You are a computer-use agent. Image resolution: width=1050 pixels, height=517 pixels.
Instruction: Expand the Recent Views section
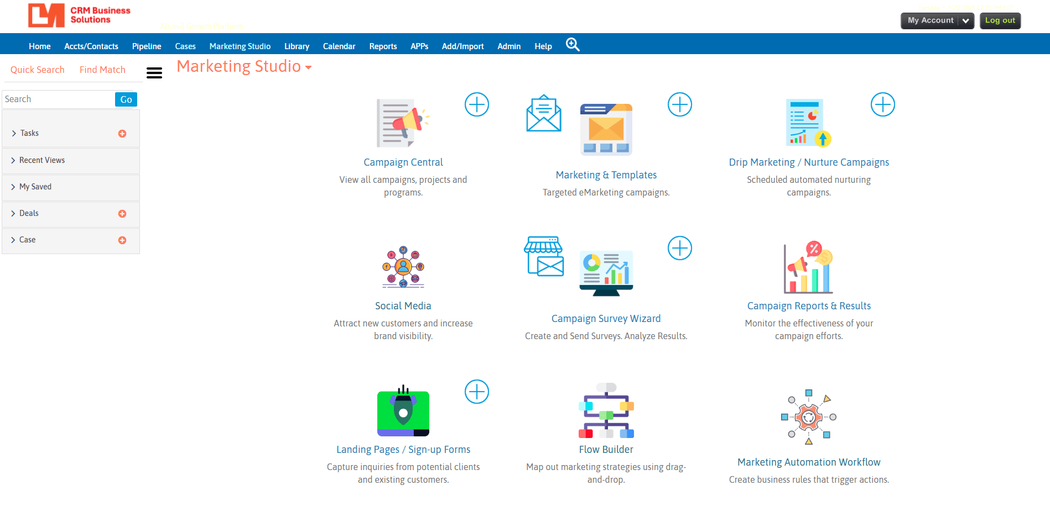[x=42, y=160]
